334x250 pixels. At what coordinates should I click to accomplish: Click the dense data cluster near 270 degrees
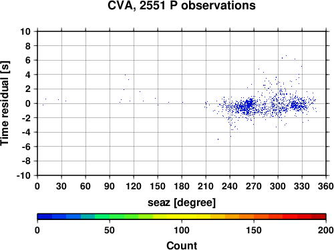249,104
